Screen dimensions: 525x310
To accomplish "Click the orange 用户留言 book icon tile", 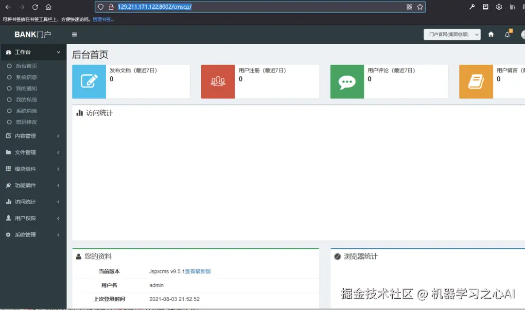I will 476,81.
